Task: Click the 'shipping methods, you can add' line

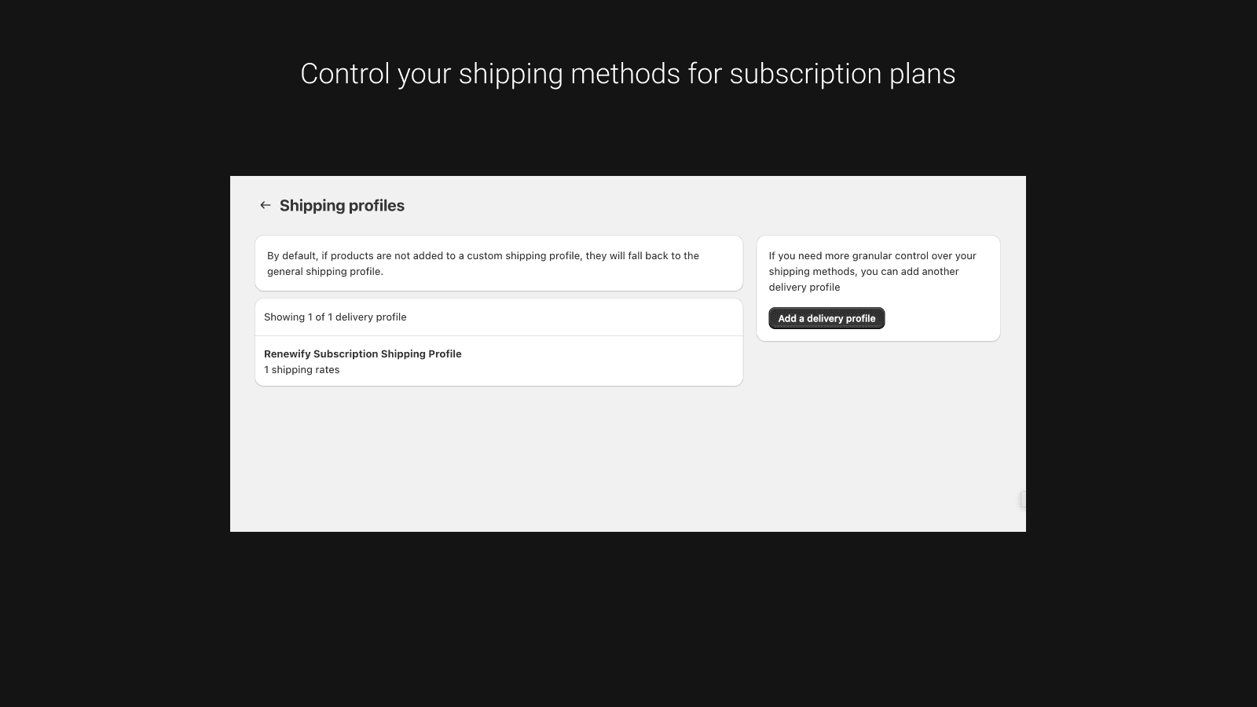Action: [863, 272]
